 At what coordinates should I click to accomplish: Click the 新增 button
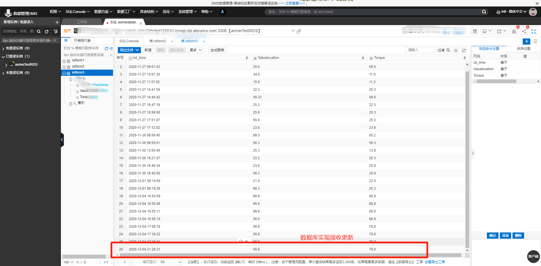(148, 50)
